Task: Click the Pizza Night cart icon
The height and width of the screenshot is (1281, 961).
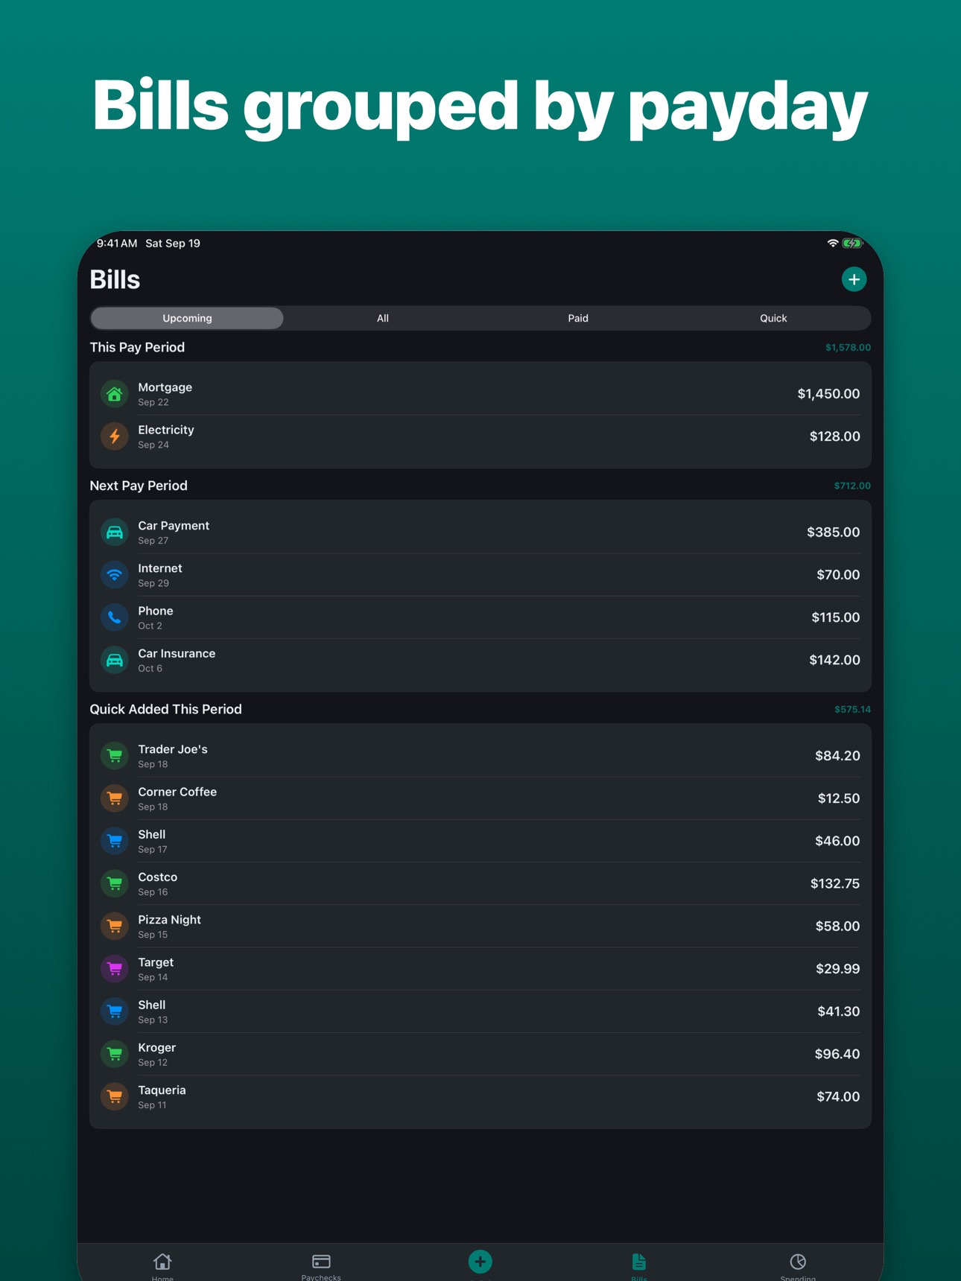Action: [x=115, y=926]
